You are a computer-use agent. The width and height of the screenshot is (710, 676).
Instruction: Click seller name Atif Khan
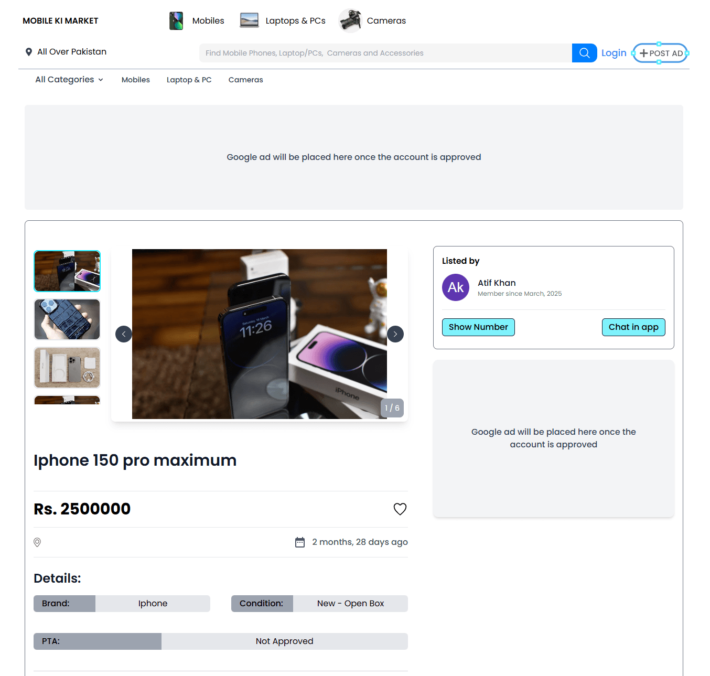(x=497, y=283)
